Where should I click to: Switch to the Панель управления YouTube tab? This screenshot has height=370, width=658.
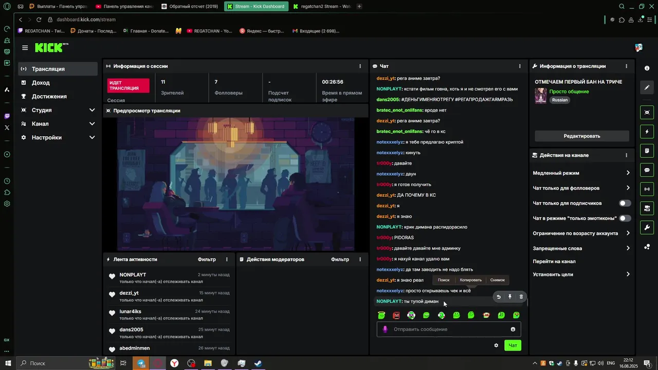click(124, 7)
